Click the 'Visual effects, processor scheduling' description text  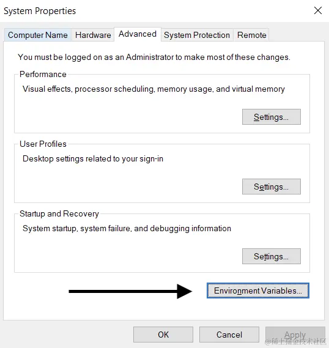[153, 89]
